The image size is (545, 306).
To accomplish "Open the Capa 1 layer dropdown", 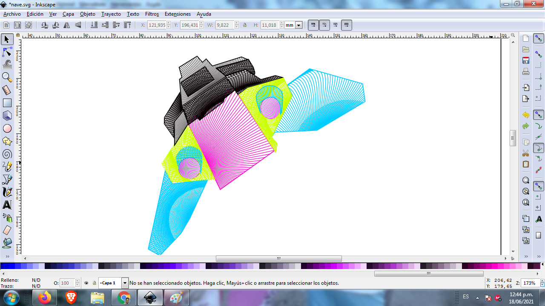I will pyautogui.click(x=125, y=283).
